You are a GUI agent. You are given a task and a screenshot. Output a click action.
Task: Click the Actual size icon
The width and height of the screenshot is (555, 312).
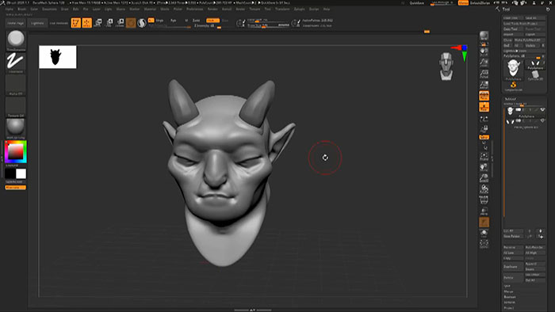[x=484, y=74]
